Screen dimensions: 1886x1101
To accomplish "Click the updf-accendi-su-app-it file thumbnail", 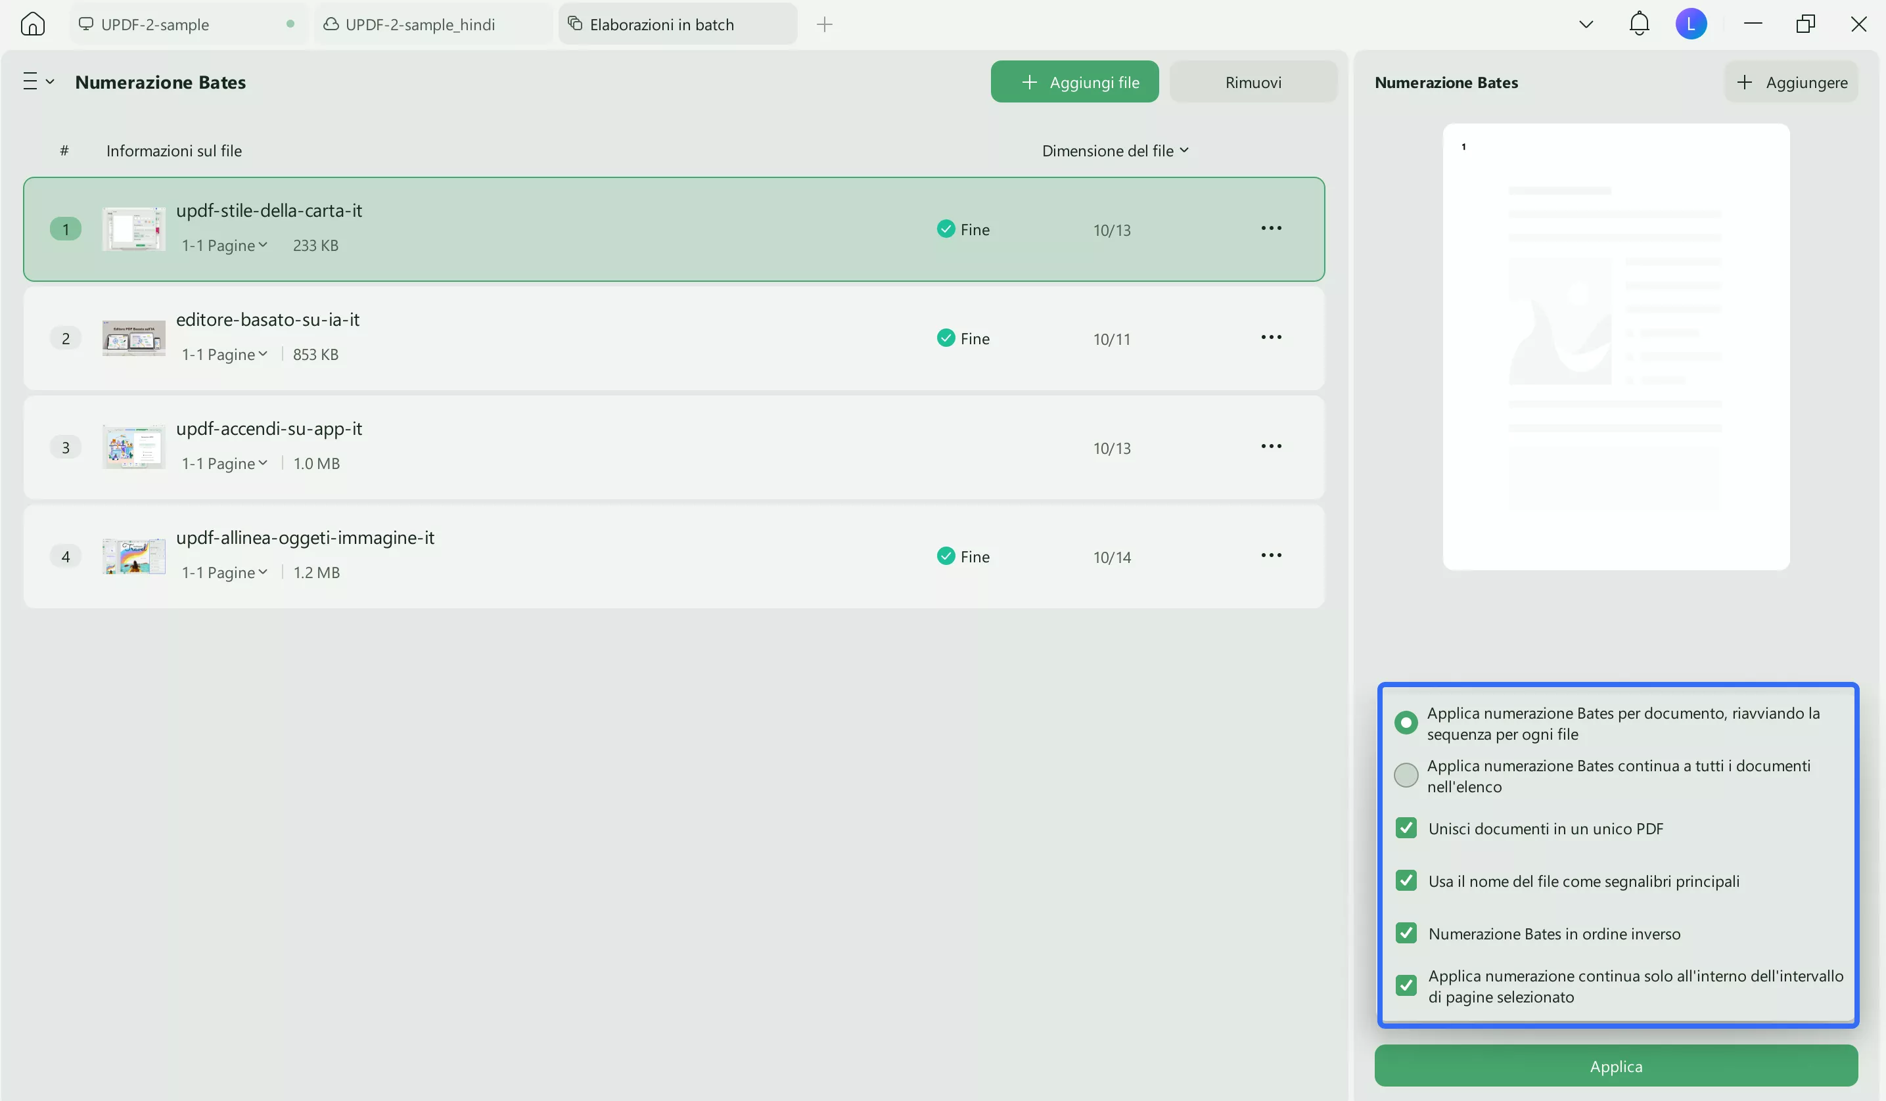I will tap(134, 447).
